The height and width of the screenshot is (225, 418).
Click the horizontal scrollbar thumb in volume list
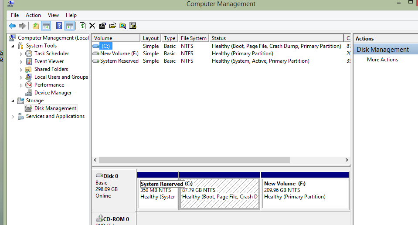click(x=194, y=160)
